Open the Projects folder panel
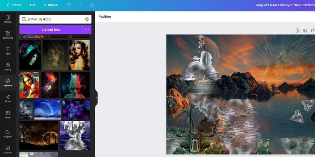The height and width of the screenshot is (157, 315). coord(8,134)
